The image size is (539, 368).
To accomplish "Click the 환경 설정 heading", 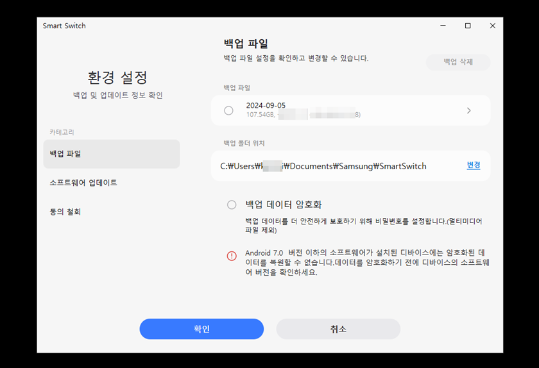I will click(x=117, y=78).
